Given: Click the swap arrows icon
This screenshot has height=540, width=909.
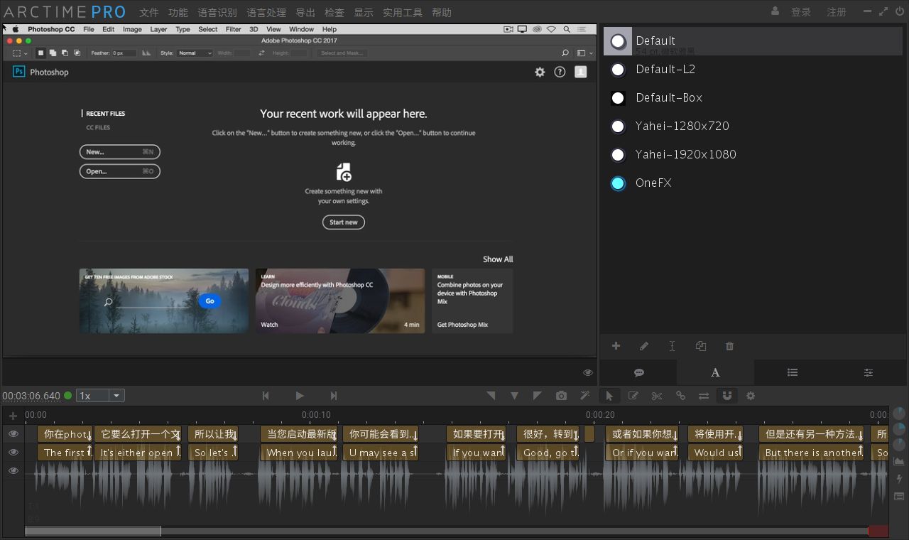Looking at the screenshot, I should (704, 396).
